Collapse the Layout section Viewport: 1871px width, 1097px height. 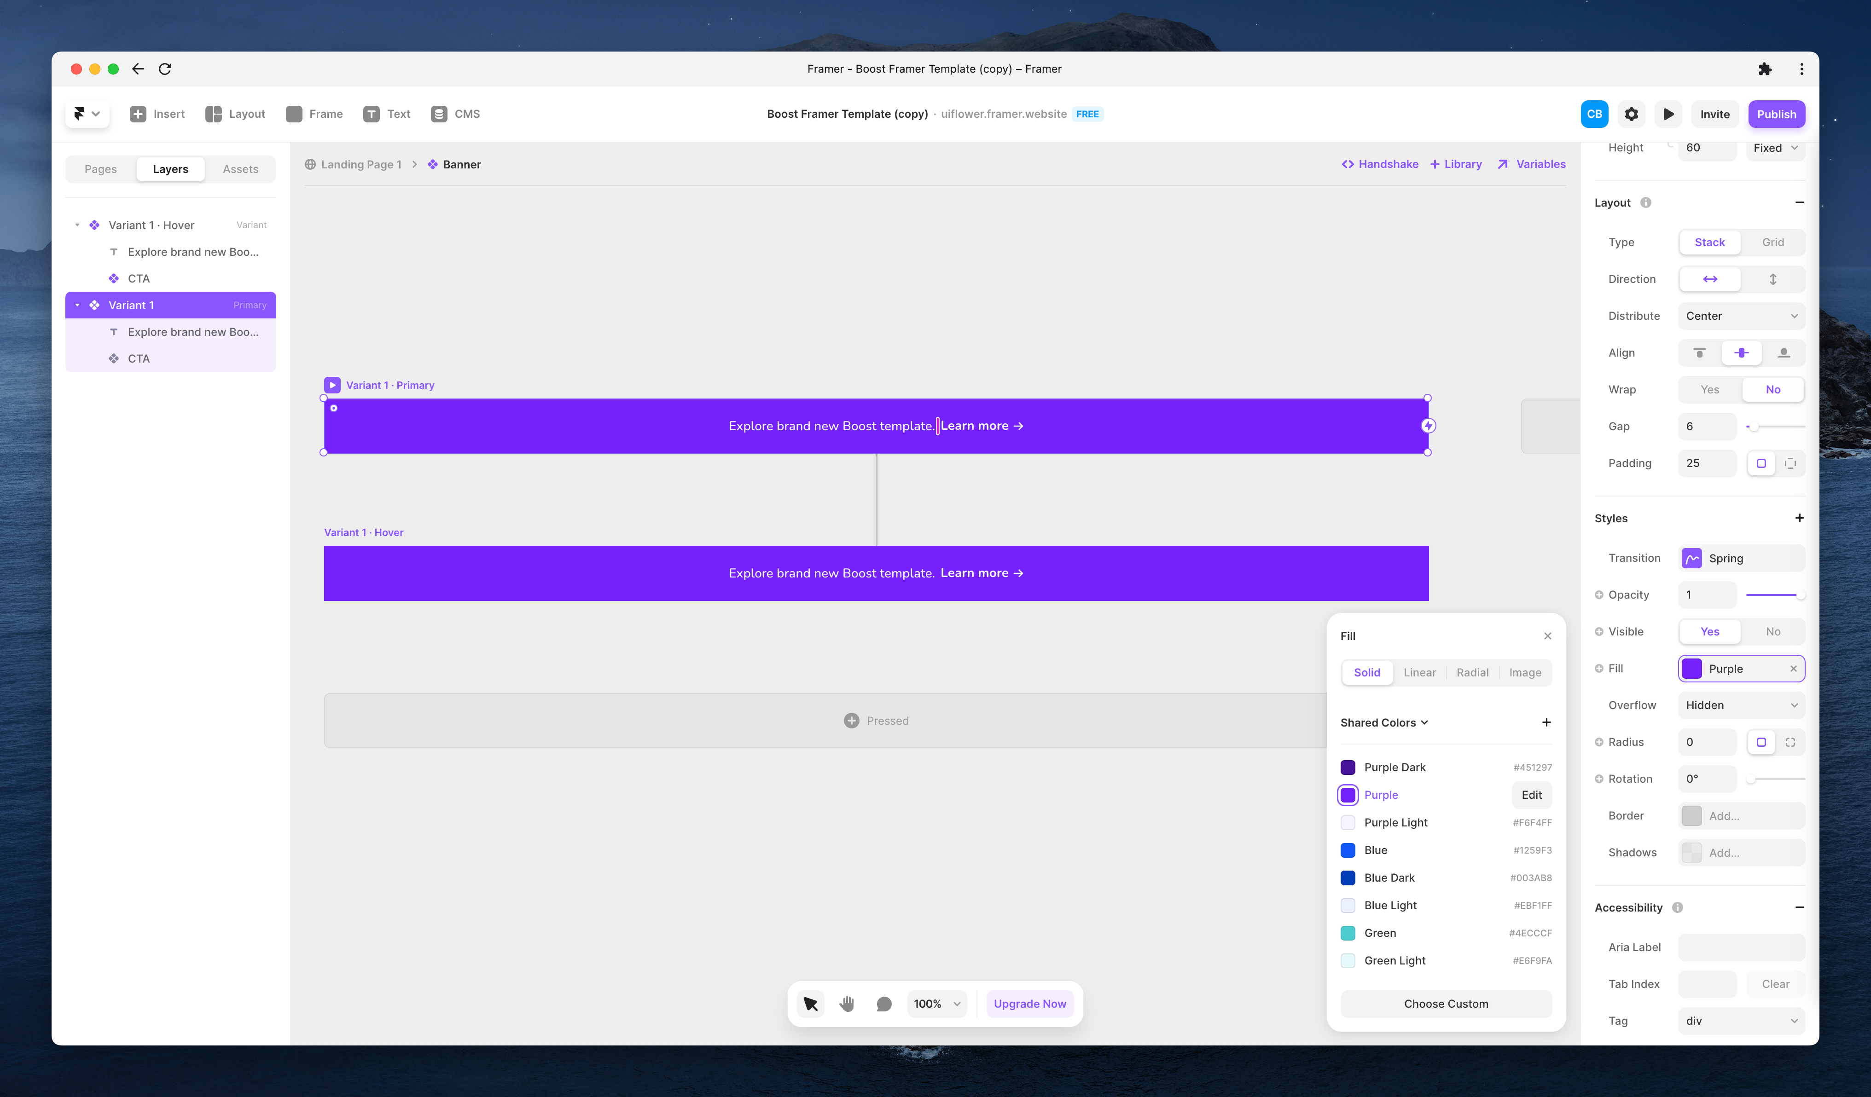(1799, 202)
